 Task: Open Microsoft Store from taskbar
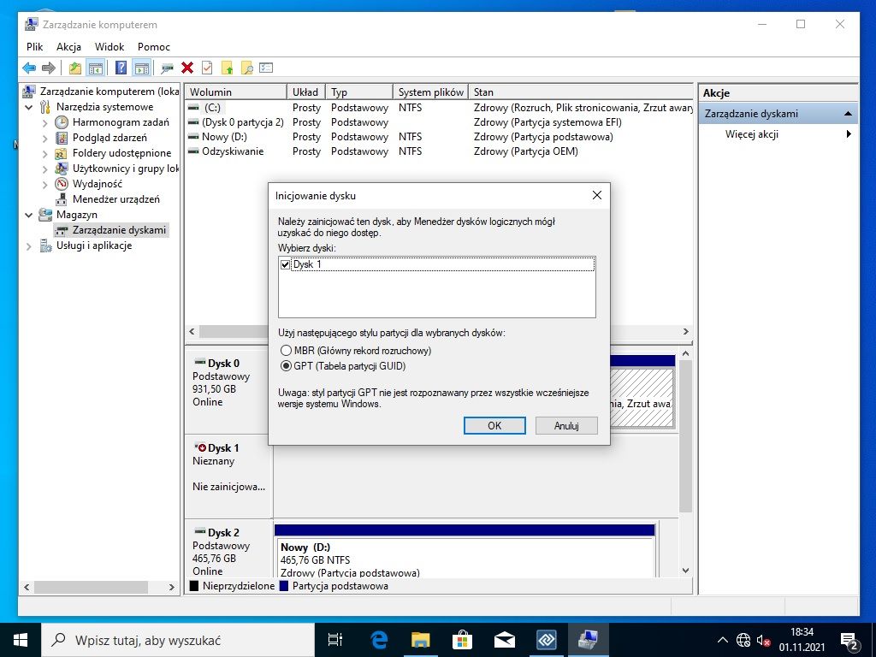point(462,640)
